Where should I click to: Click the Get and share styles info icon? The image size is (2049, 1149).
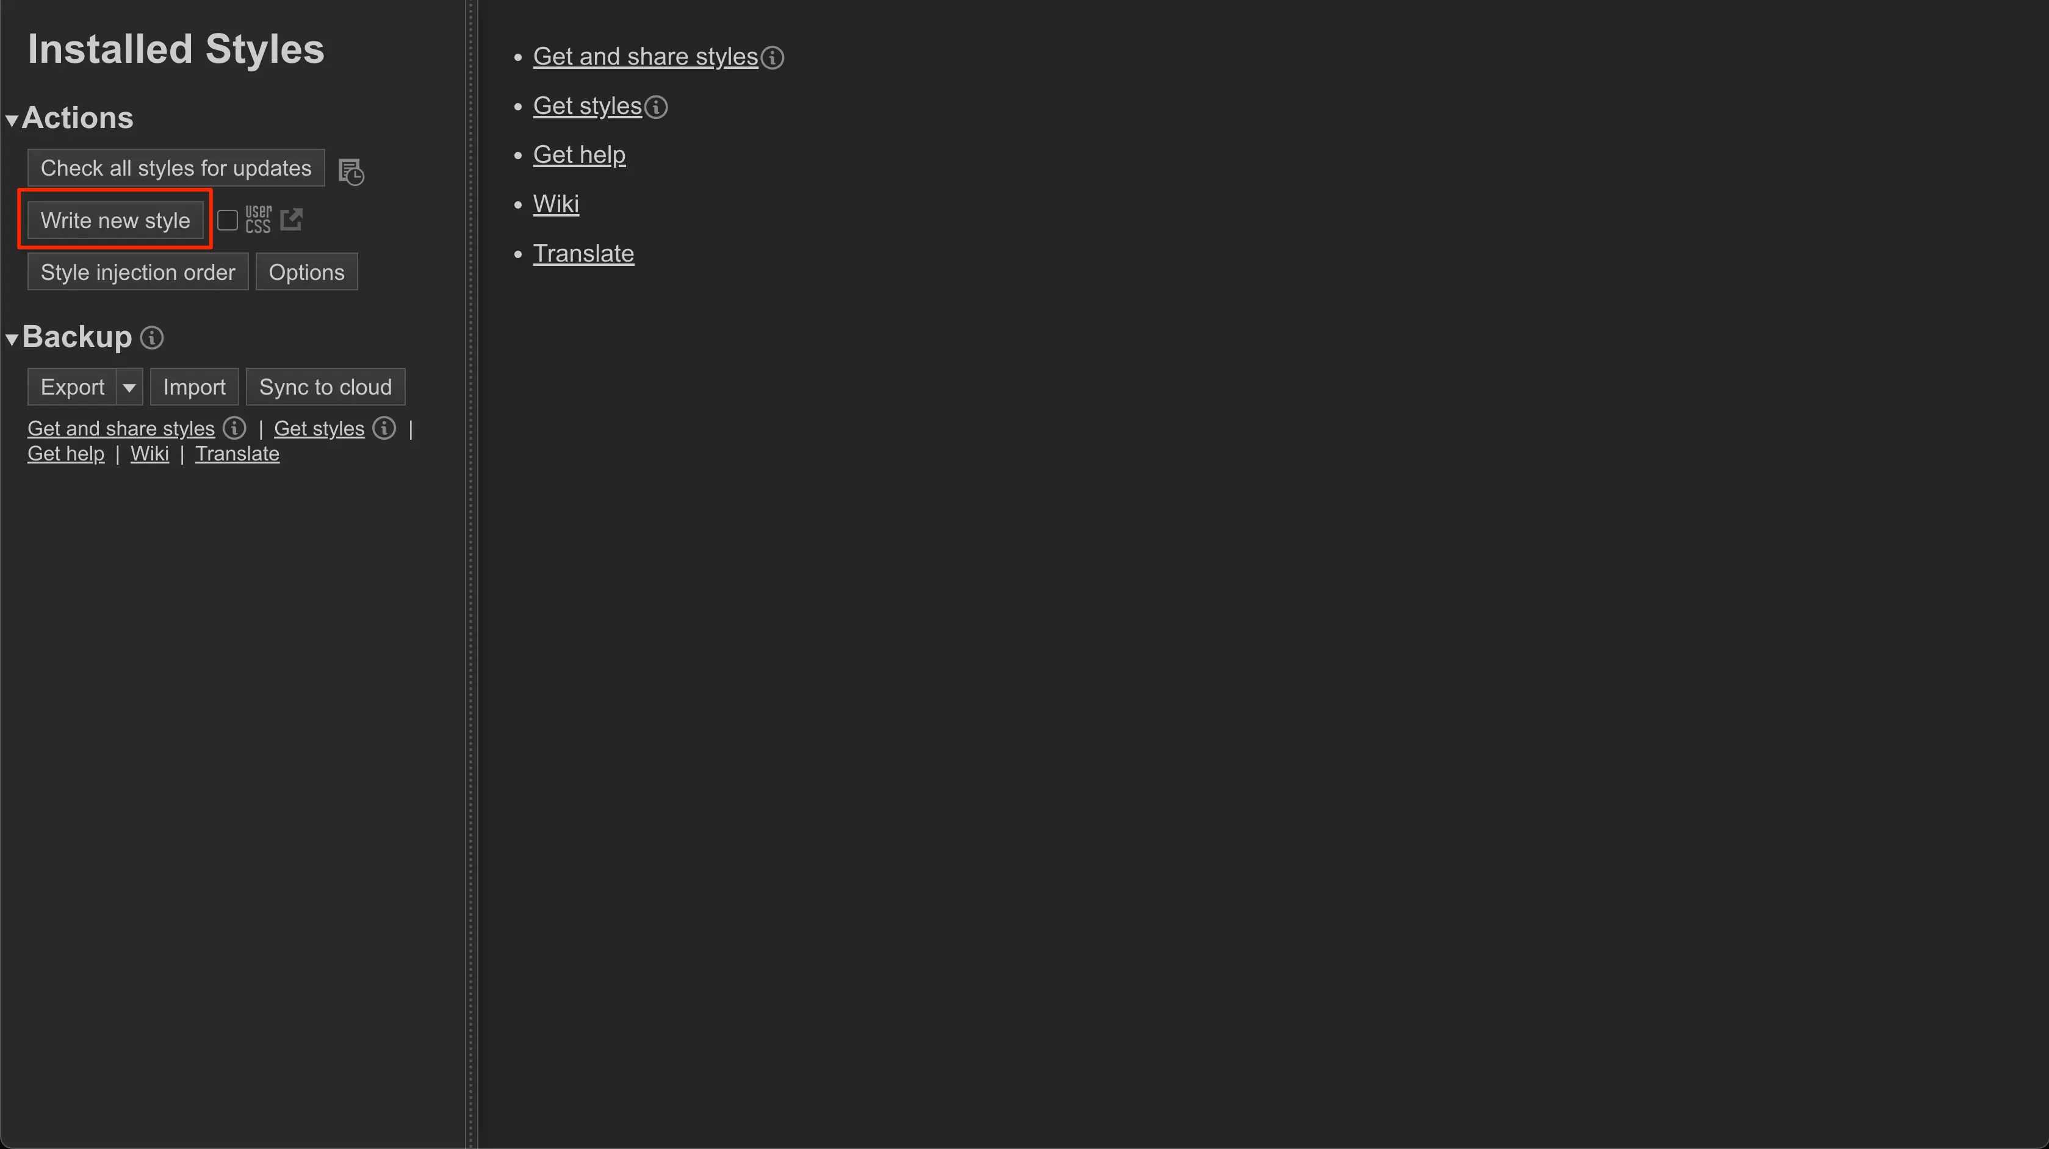(x=772, y=56)
